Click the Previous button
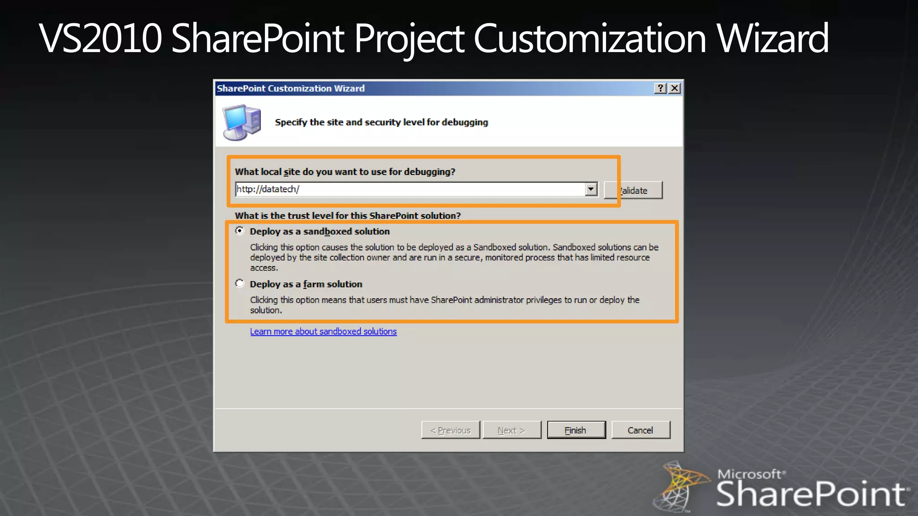 (450, 430)
